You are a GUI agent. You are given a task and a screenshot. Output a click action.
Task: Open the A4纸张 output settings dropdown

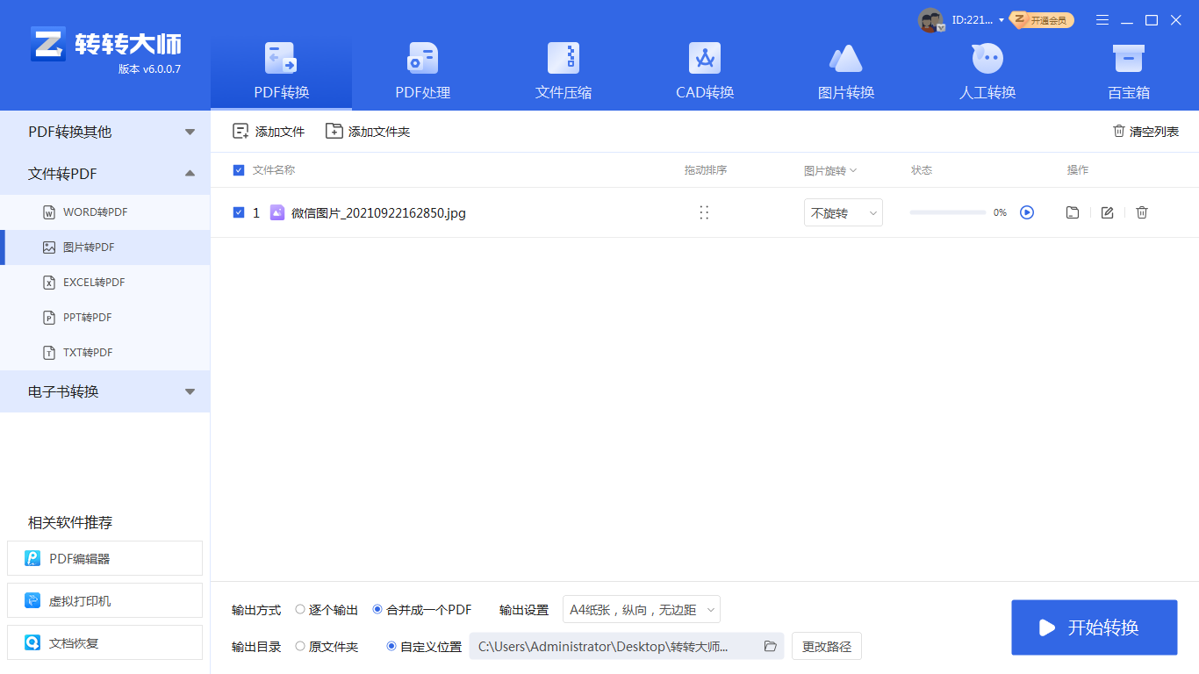[641, 609]
